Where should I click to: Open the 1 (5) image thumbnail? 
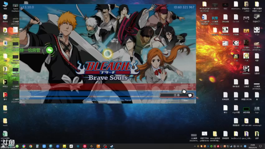246,31
